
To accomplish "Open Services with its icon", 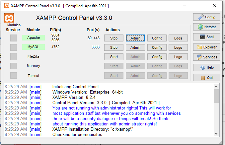I will tap(207, 57).
